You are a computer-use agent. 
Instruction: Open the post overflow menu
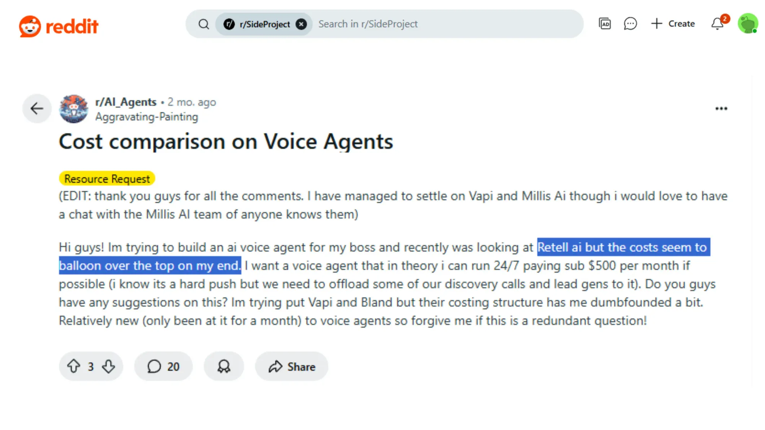click(x=721, y=109)
